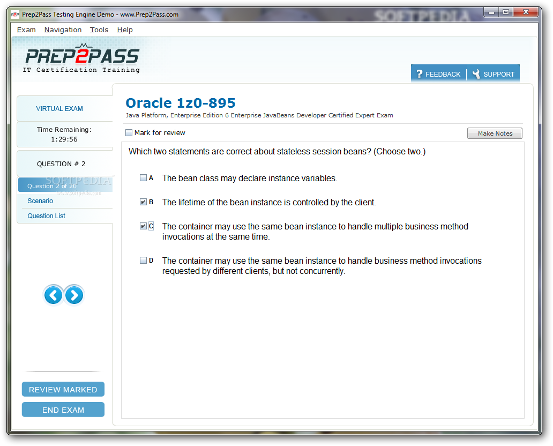This screenshot has width=553, height=446.
Task: Open the Question List link
Action: (46, 216)
